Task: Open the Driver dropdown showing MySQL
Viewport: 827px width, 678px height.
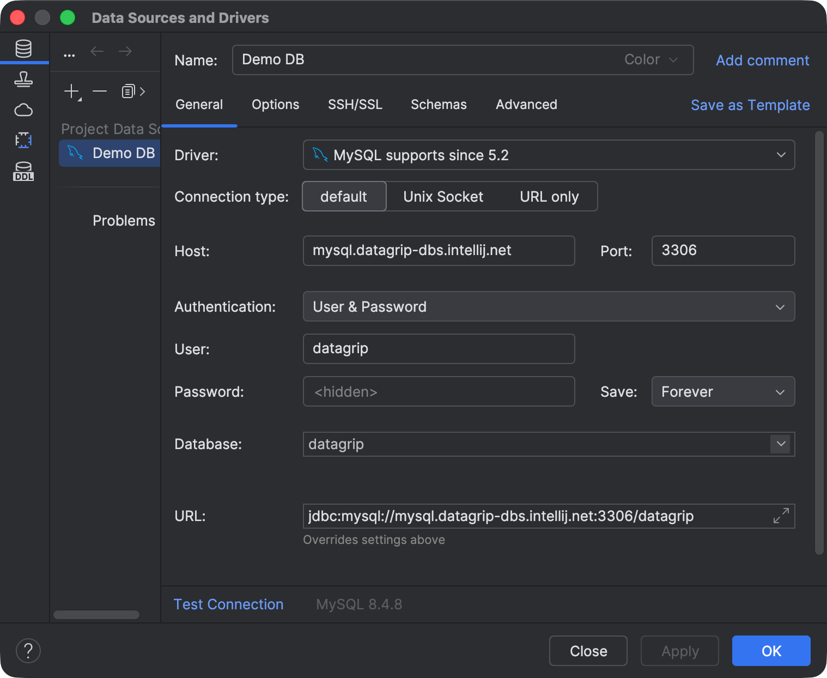Action: pos(549,155)
